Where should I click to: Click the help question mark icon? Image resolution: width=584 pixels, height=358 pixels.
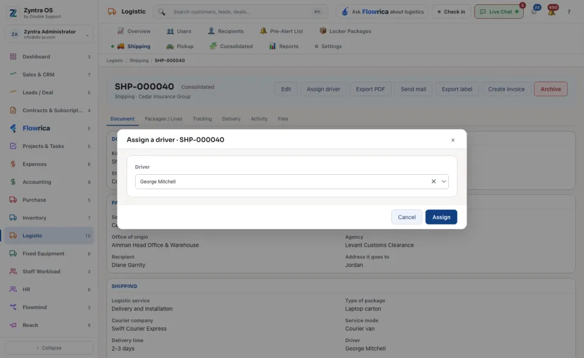[x=569, y=12]
